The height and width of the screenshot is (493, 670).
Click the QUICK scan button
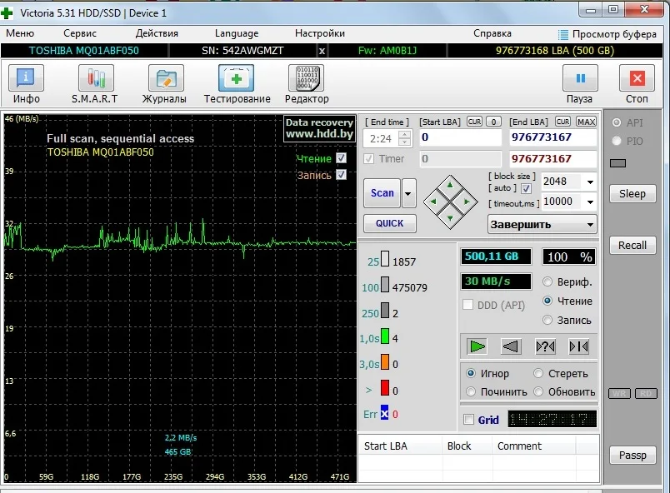[x=389, y=223]
